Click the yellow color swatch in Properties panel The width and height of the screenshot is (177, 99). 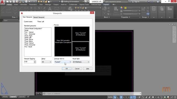pos(125,8)
